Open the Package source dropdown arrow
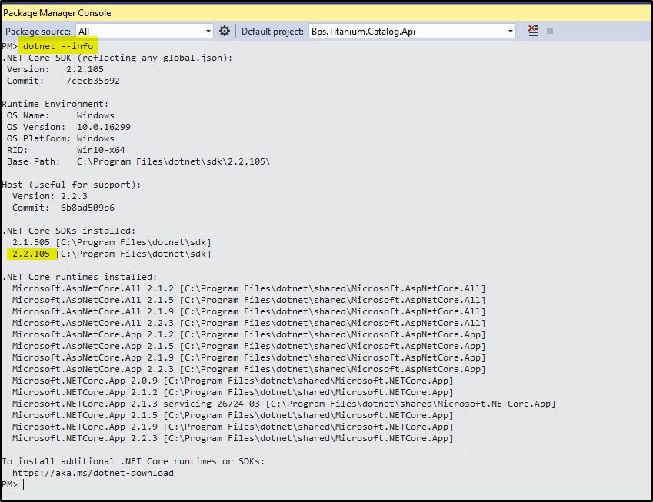Screen dimensions: 653x502 pos(208,29)
